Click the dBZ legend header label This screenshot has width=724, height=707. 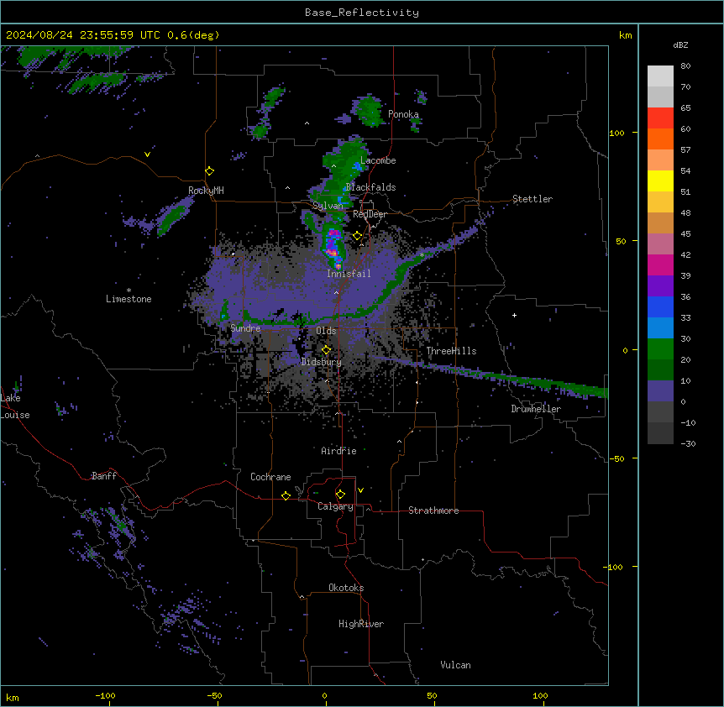click(680, 45)
